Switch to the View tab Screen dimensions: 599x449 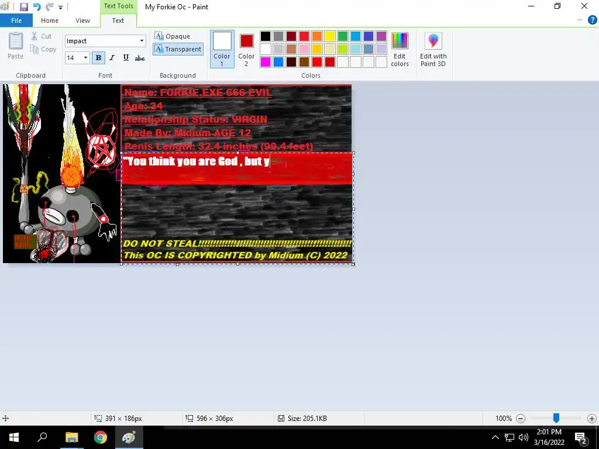click(x=82, y=20)
